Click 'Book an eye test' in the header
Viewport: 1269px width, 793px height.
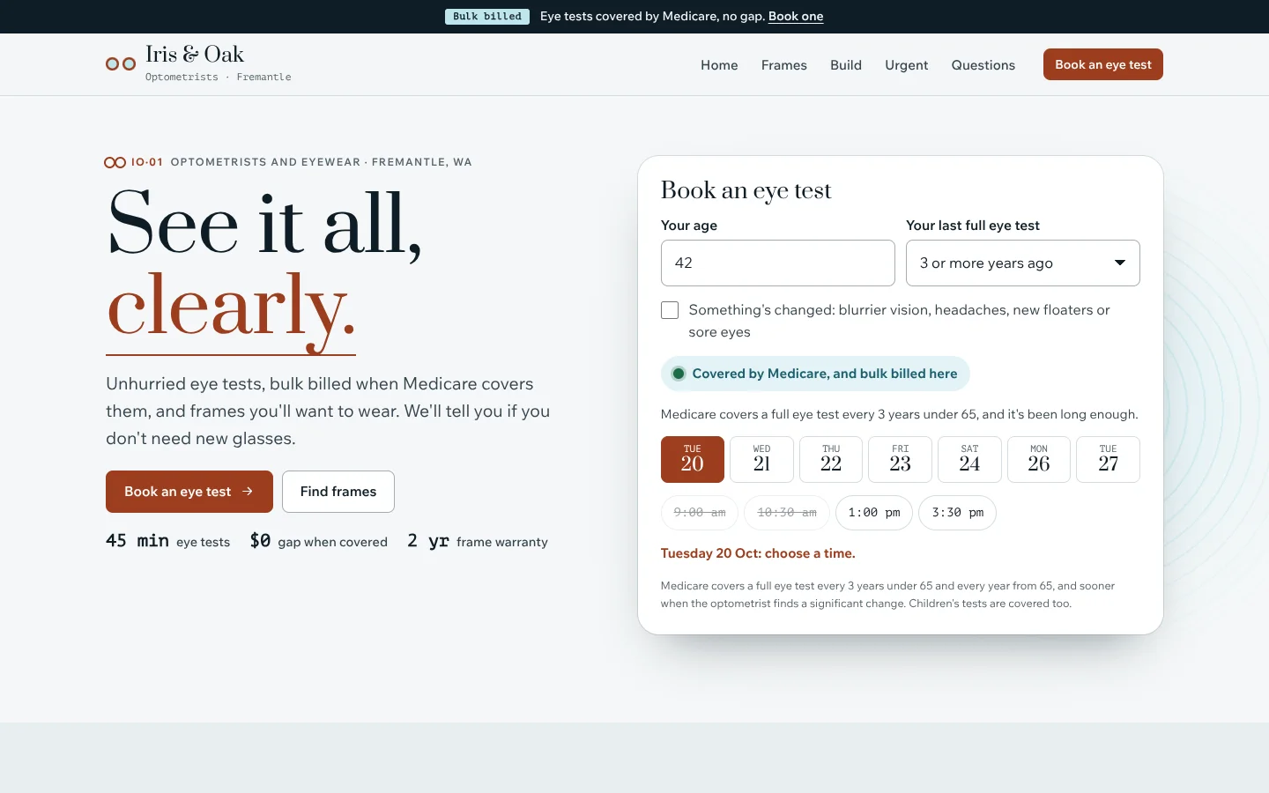pos(1102,64)
